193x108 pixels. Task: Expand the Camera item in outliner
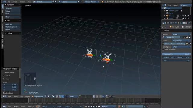click(165, 16)
